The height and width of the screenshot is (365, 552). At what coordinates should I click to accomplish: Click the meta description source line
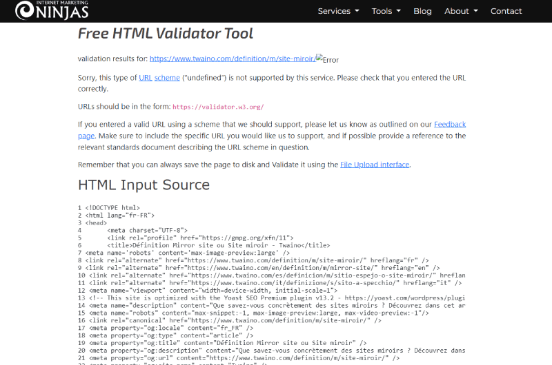point(271,306)
